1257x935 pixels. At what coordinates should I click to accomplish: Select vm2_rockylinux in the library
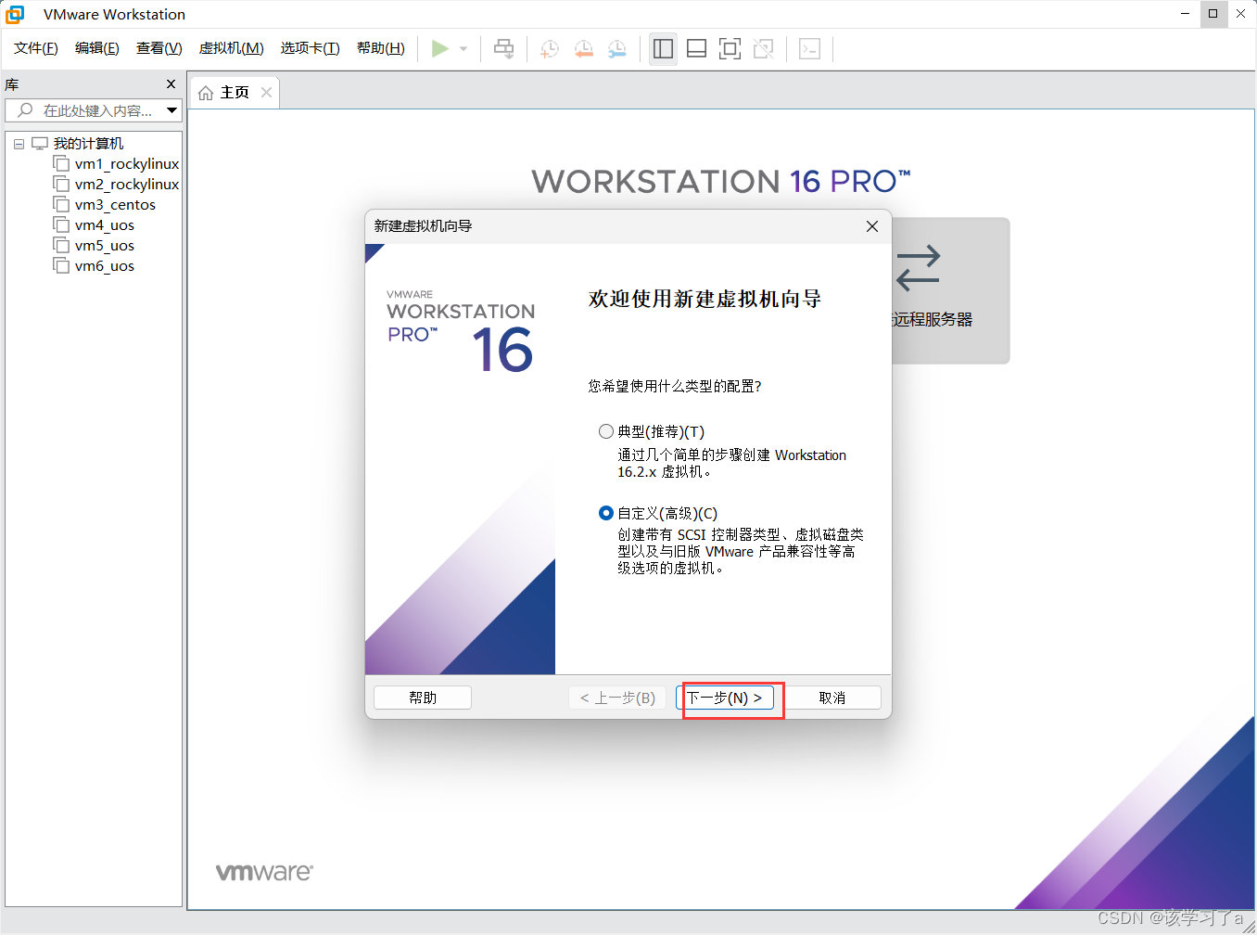click(127, 185)
